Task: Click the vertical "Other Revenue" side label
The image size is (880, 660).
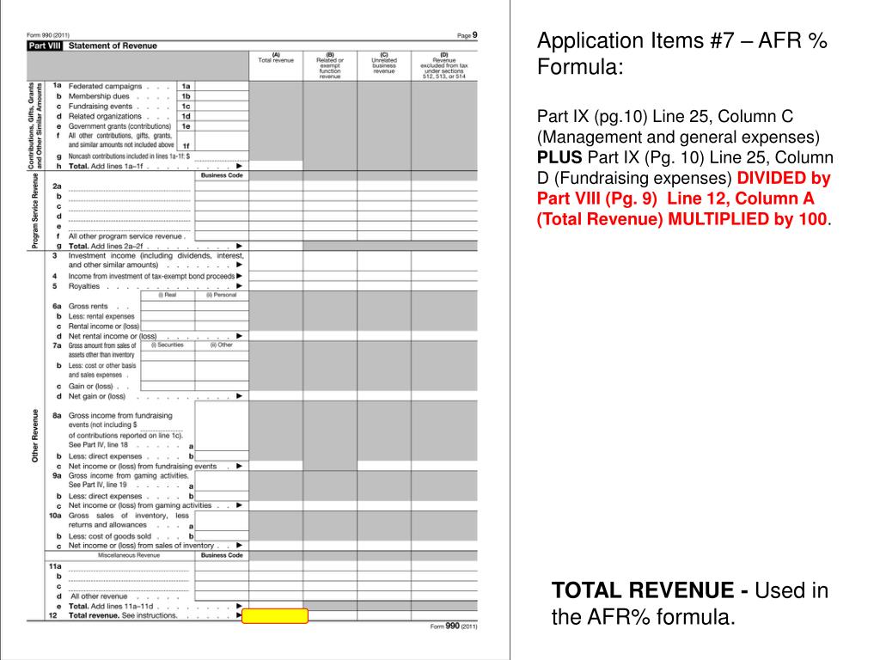Action: pos(34,436)
